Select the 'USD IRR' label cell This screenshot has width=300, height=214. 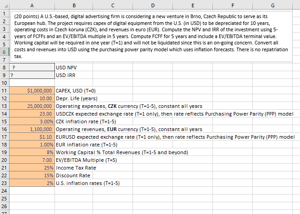(x=74, y=75)
